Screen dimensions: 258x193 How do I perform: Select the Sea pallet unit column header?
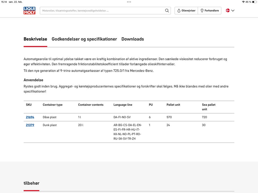point(209,107)
